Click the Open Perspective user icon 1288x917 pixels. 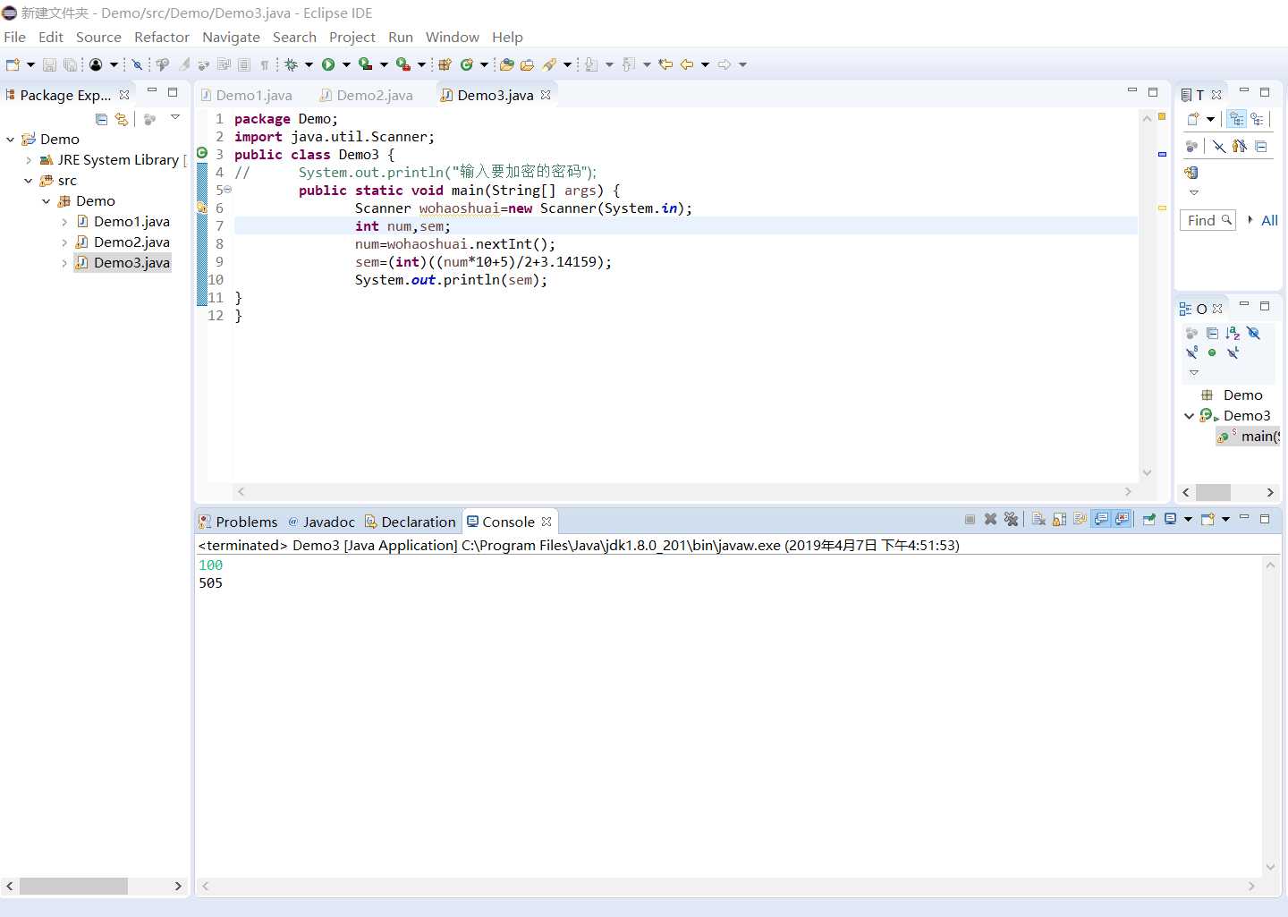[x=96, y=64]
